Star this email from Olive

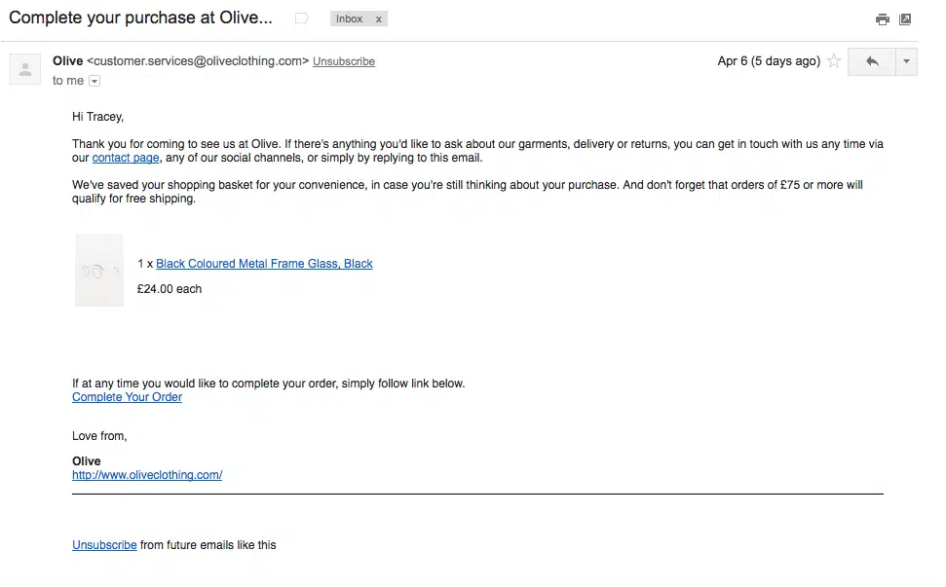click(x=834, y=61)
